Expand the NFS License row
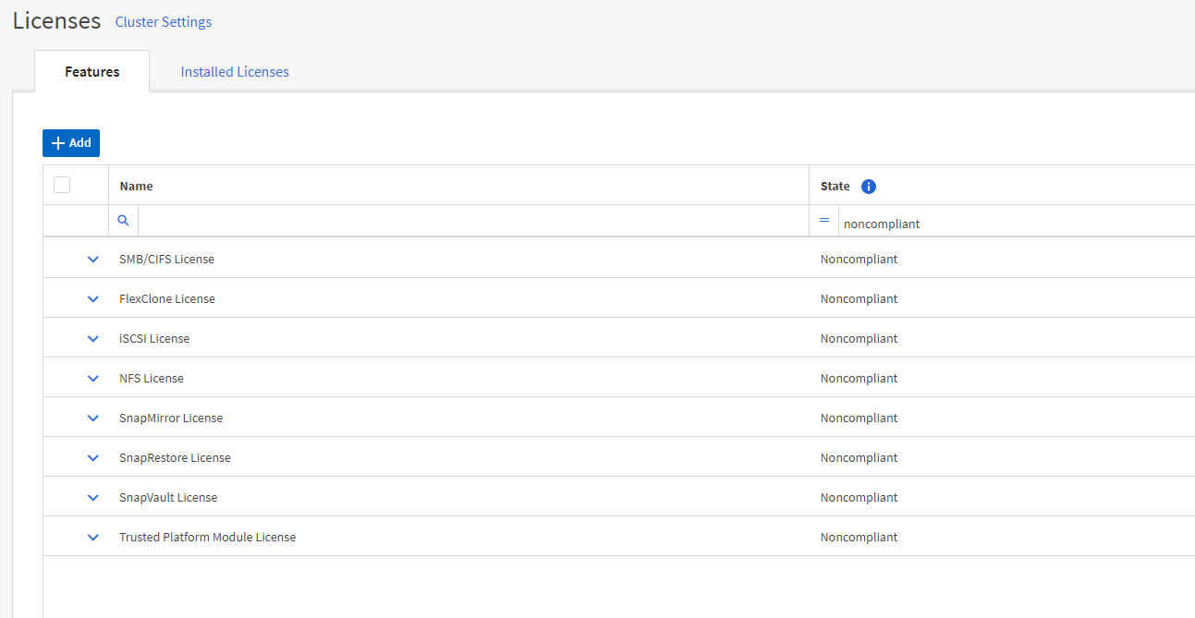Image resolution: width=1195 pixels, height=618 pixels. point(92,379)
